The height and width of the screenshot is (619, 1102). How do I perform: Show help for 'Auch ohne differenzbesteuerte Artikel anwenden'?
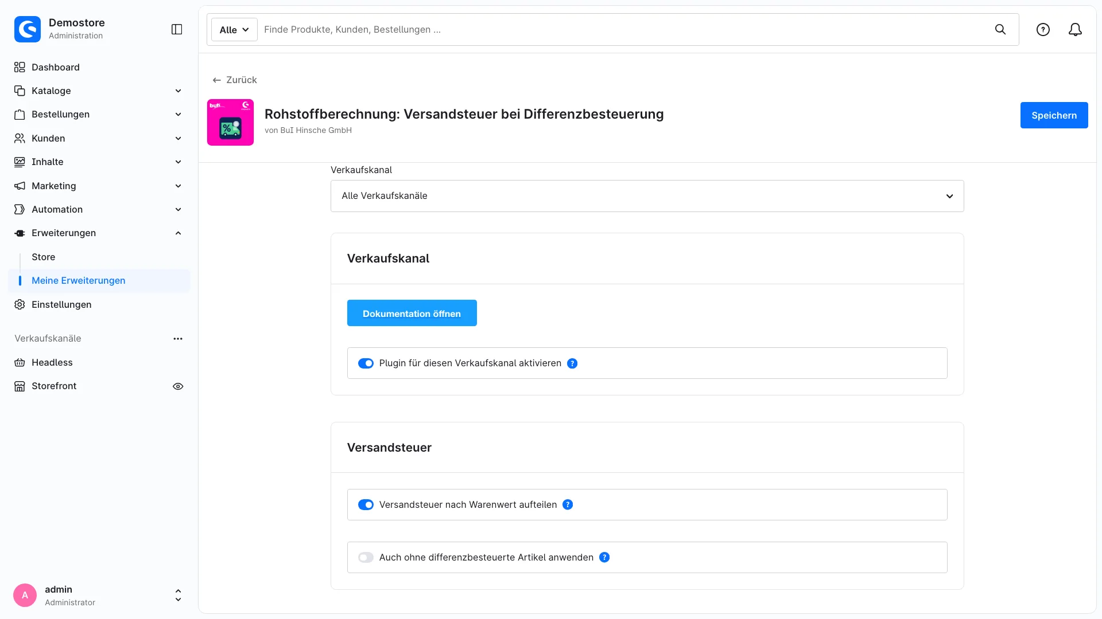[604, 557]
